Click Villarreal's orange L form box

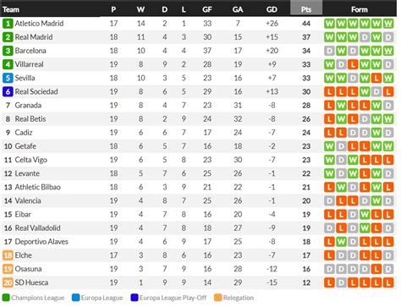tap(353, 64)
